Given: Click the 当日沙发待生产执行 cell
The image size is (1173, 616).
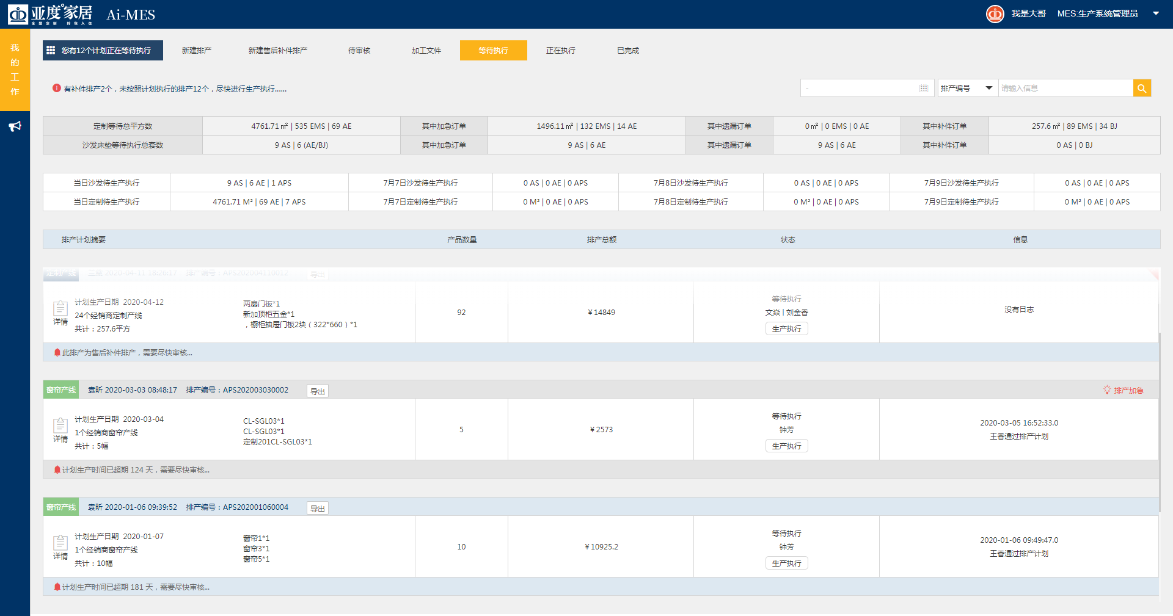Looking at the screenshot, I should (x=107, y=183).
